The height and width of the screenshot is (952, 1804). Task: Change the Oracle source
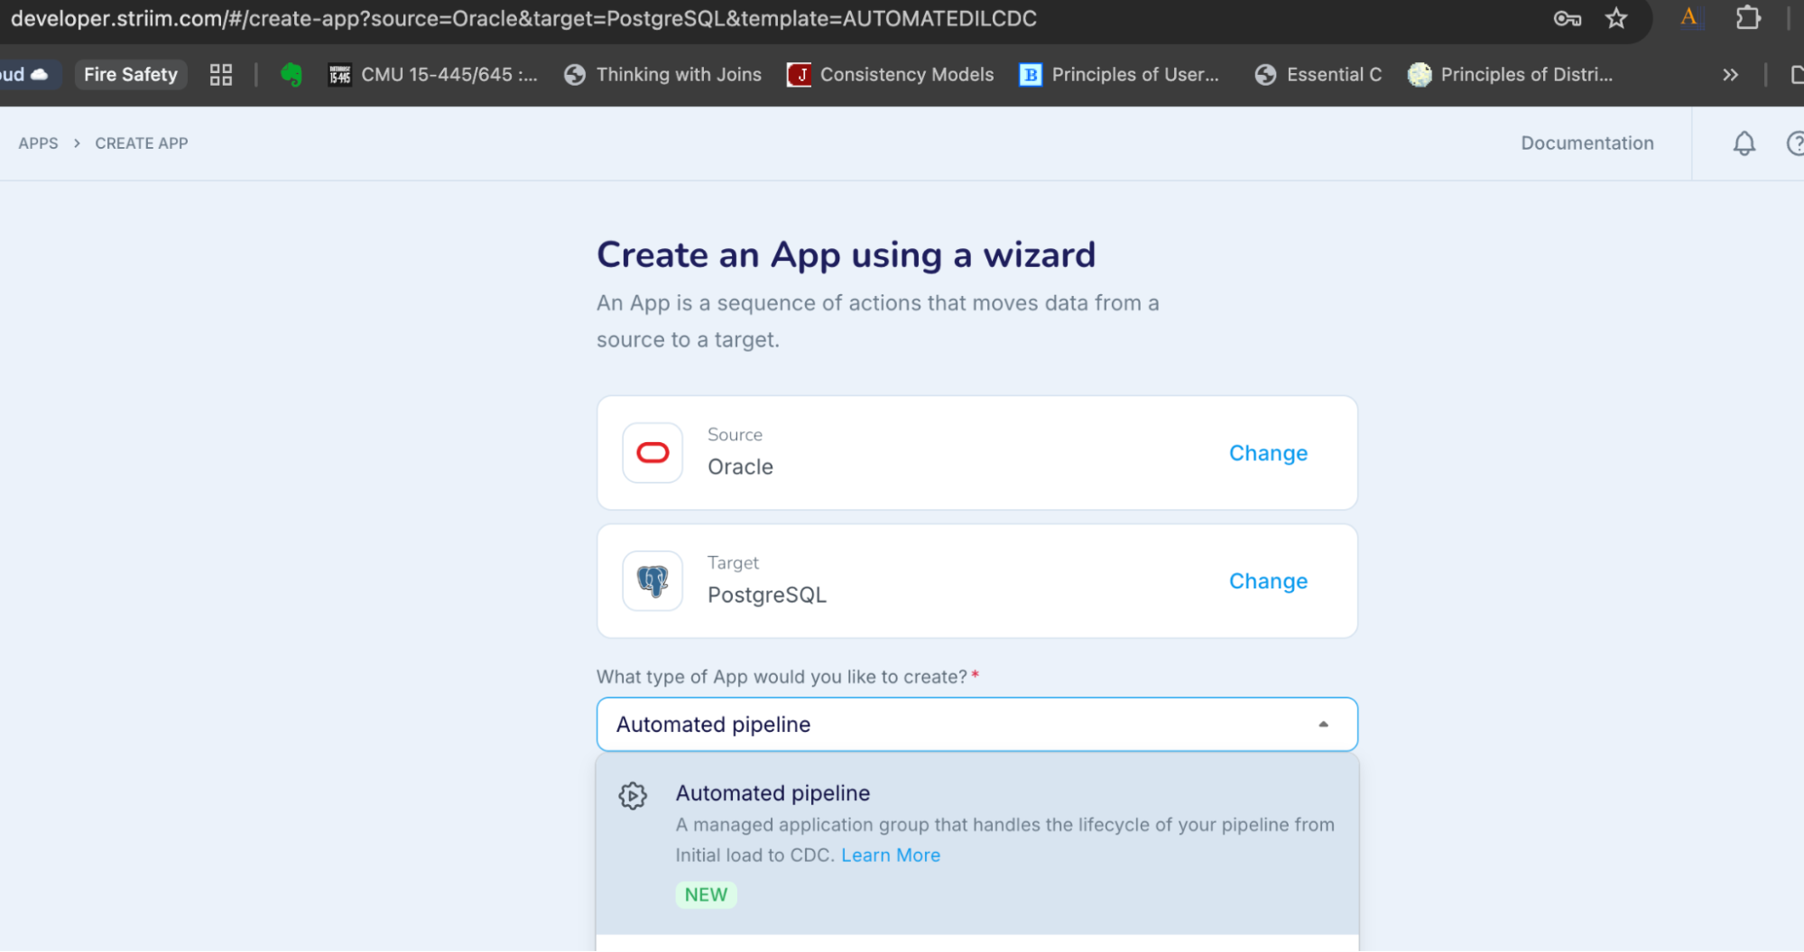point(1268,453)
